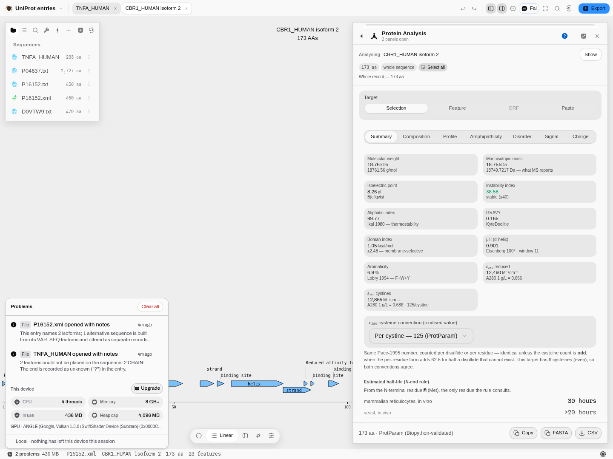Choose Paste as analysis target

pos(568,108)
